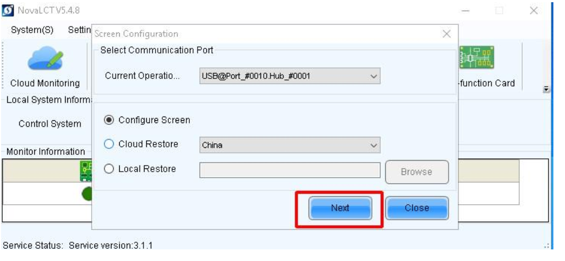Click the Current Operatio... label
Screen dimensions: 565x261
(143, 76)
